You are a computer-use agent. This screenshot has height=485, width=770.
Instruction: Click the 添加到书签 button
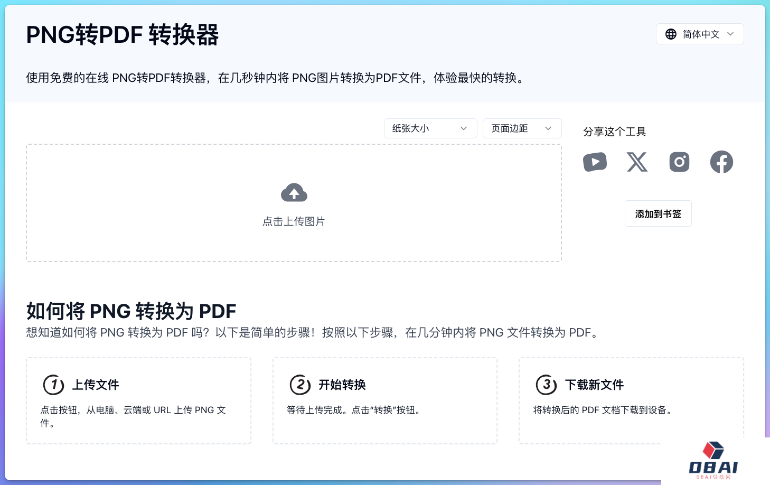658,213
